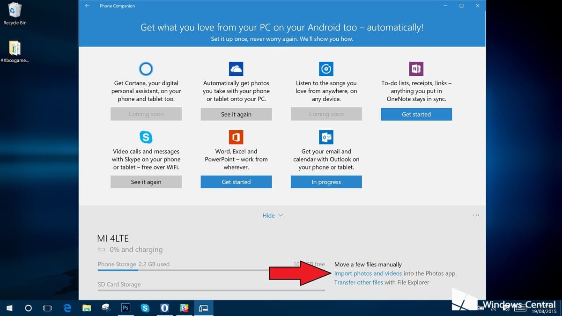Open Import photos and videos link
Screen dimensions: 562x316
coord(368,273)
